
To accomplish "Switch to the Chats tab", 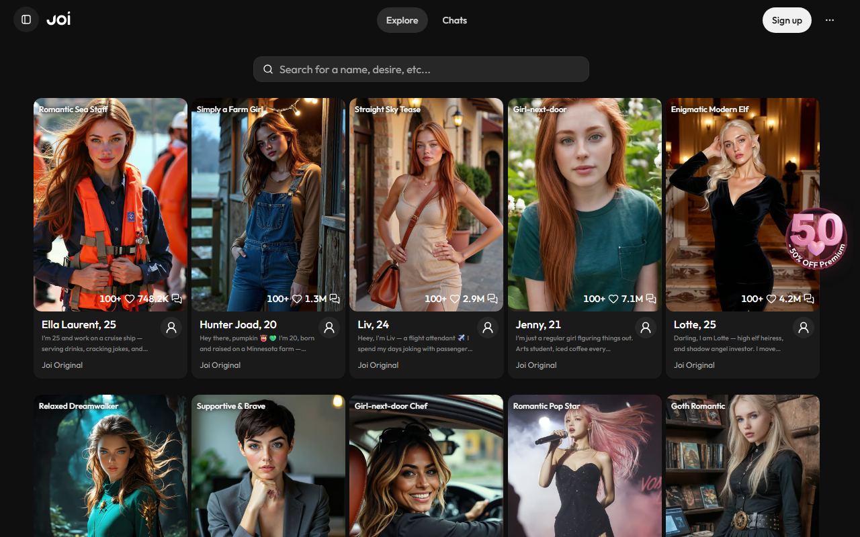I will click(454, 20).
